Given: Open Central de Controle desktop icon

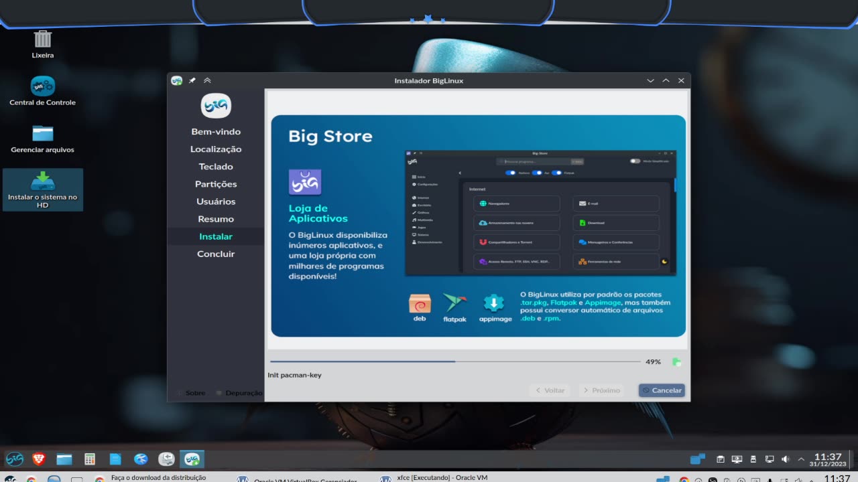Looking at the screenshot, I should (43, 91).
